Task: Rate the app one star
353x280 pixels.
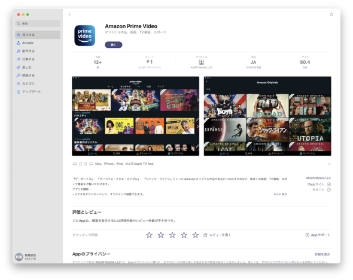Action: (x=149, y=235)
